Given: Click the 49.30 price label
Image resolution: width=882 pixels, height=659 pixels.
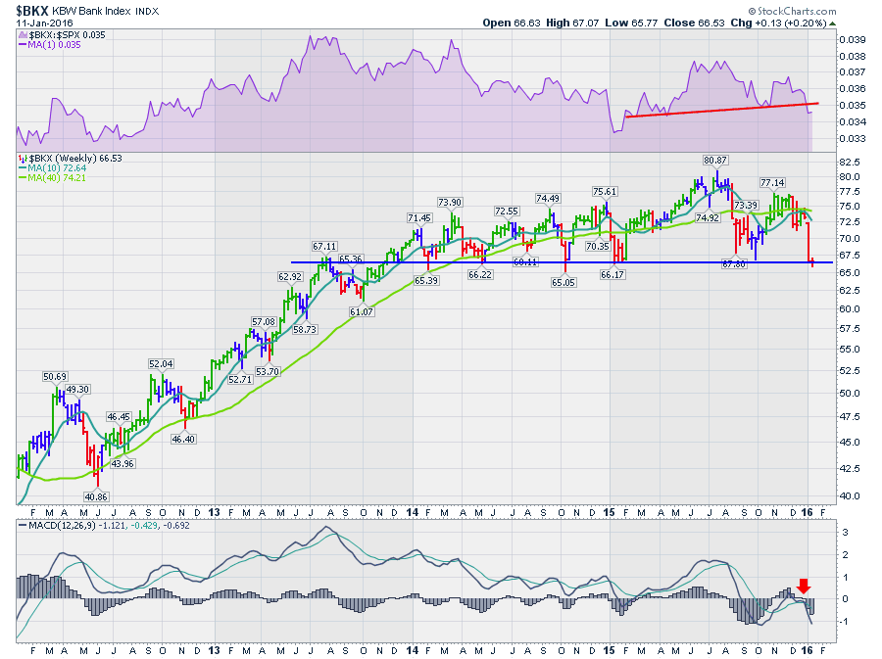Looking at the screenshot, I should (x=77, y=390).
